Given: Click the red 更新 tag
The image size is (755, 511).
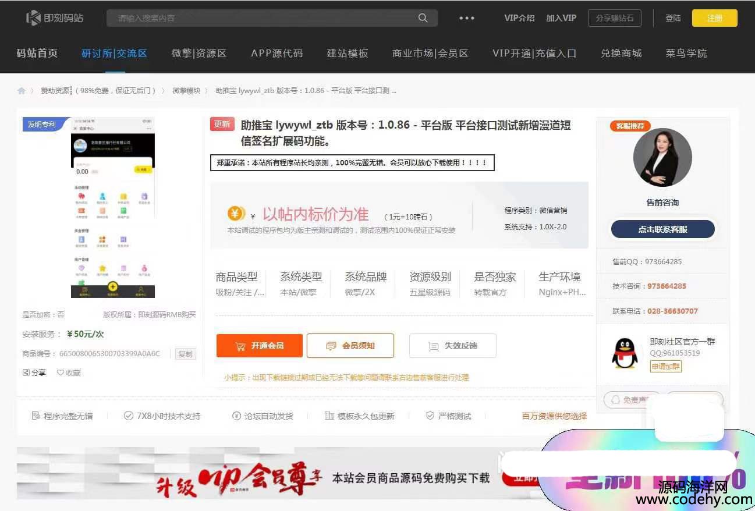Looking at the screenshot, I should [222, 124].
